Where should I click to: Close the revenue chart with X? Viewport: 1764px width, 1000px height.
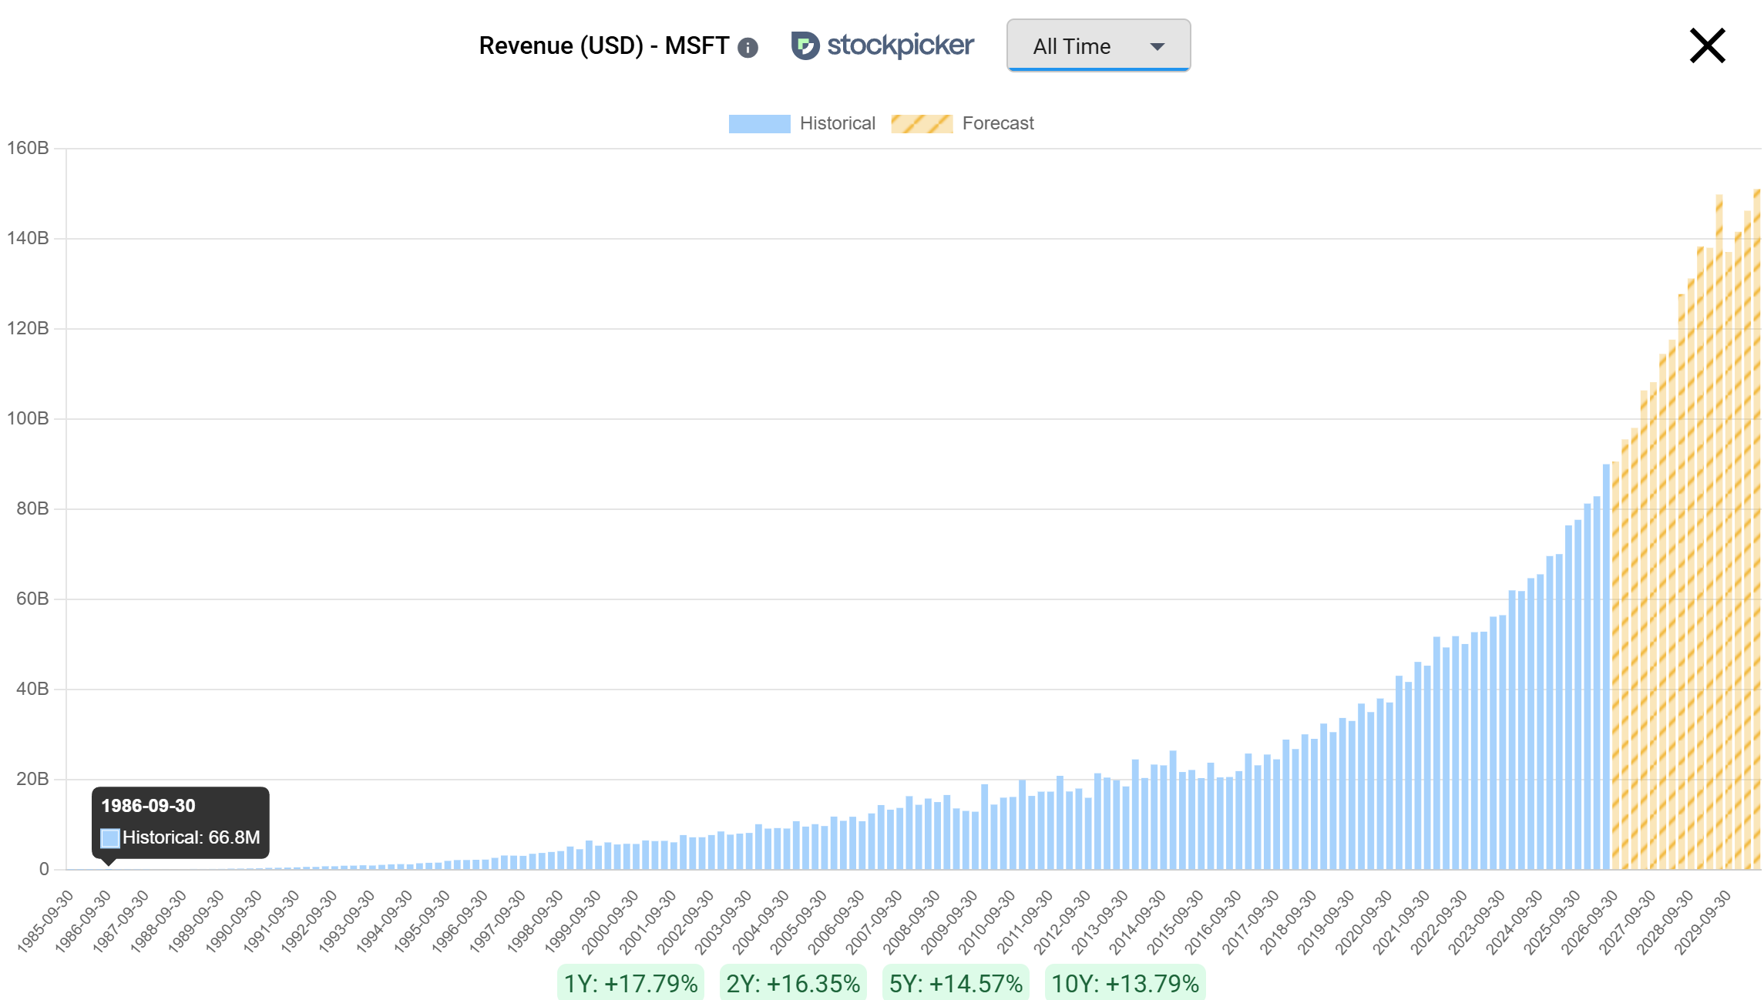tap(1707, 45)
